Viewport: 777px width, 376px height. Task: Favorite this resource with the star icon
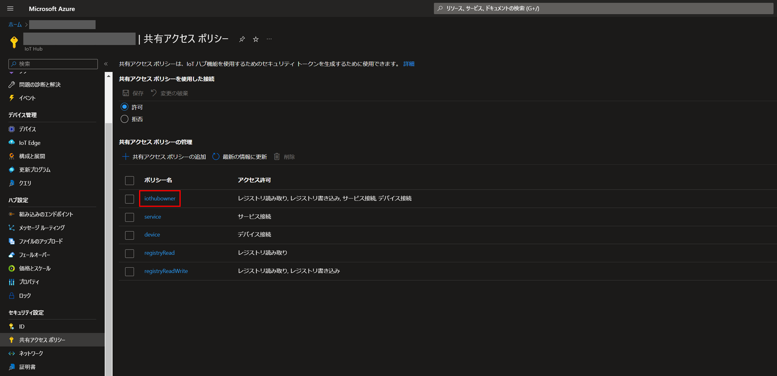(x=256, y=39)
